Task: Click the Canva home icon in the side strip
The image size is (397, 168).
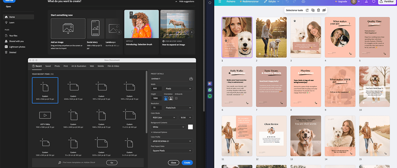Action: pos(210,3)
